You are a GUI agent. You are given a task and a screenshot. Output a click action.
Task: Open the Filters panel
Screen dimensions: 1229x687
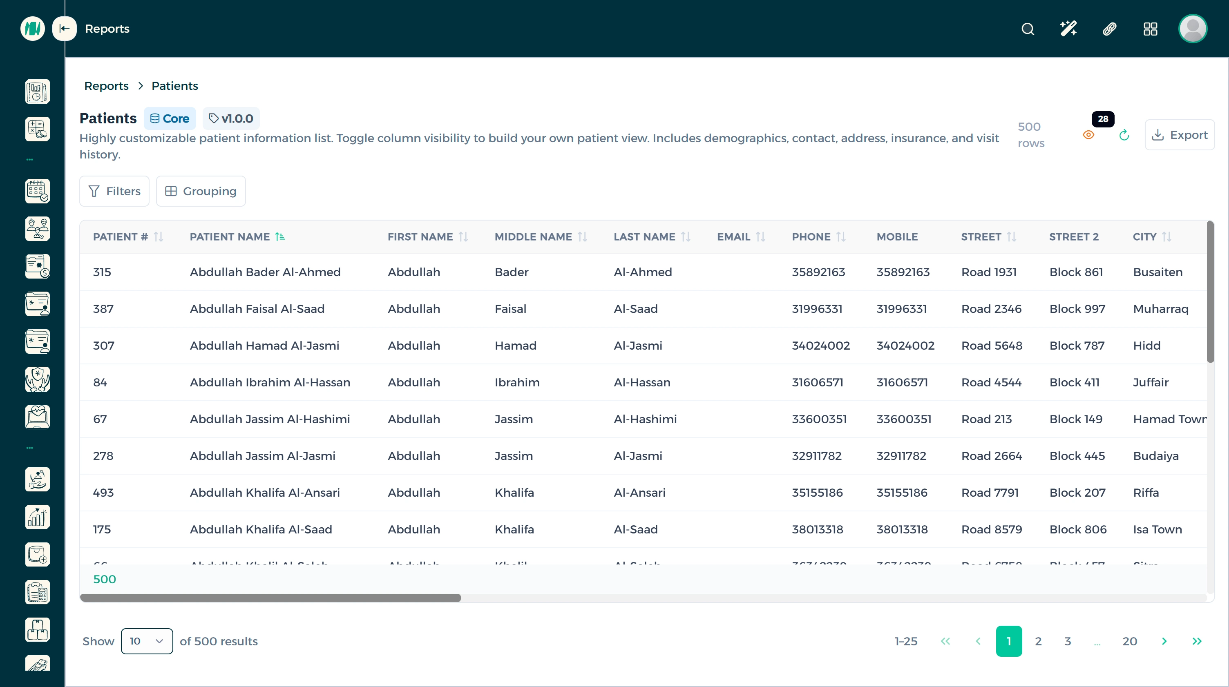coord(114,191)
